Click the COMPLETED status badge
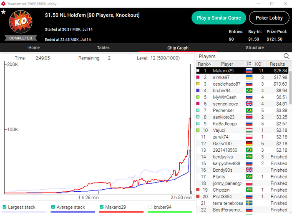The height and width of the screenshot is (215, 292). tap(21, 38)
